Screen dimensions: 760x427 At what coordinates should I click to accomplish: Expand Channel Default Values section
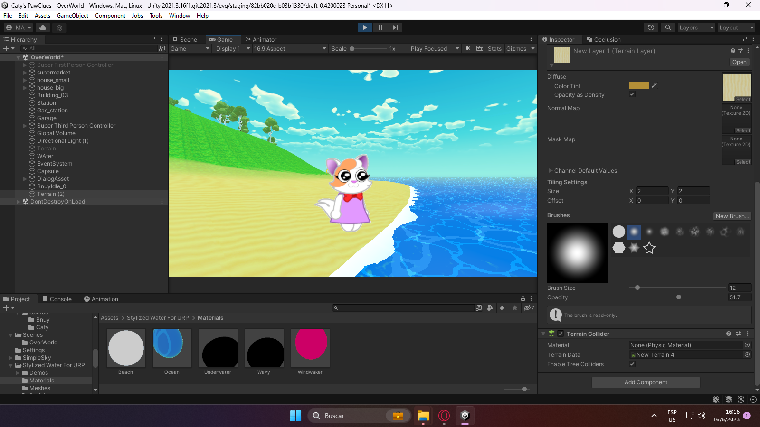[551, 170]
